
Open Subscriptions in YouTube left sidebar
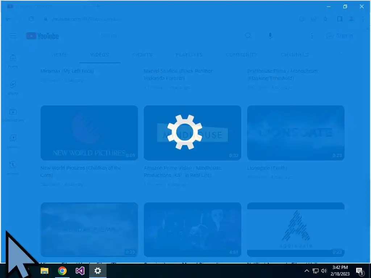tap(13, 114)
